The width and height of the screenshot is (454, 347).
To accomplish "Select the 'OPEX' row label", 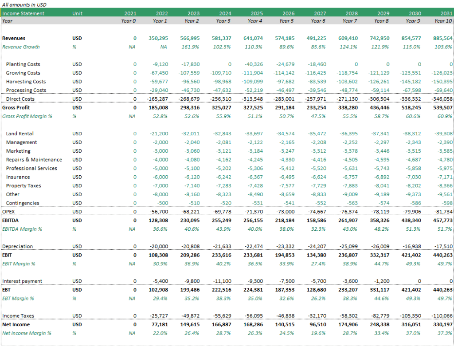I will point(8,212).
